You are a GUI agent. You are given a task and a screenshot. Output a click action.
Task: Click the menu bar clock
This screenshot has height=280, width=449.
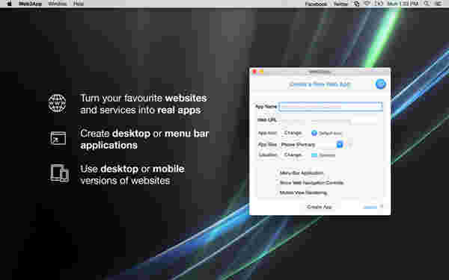pyautogui.click(x=403, y=4)
